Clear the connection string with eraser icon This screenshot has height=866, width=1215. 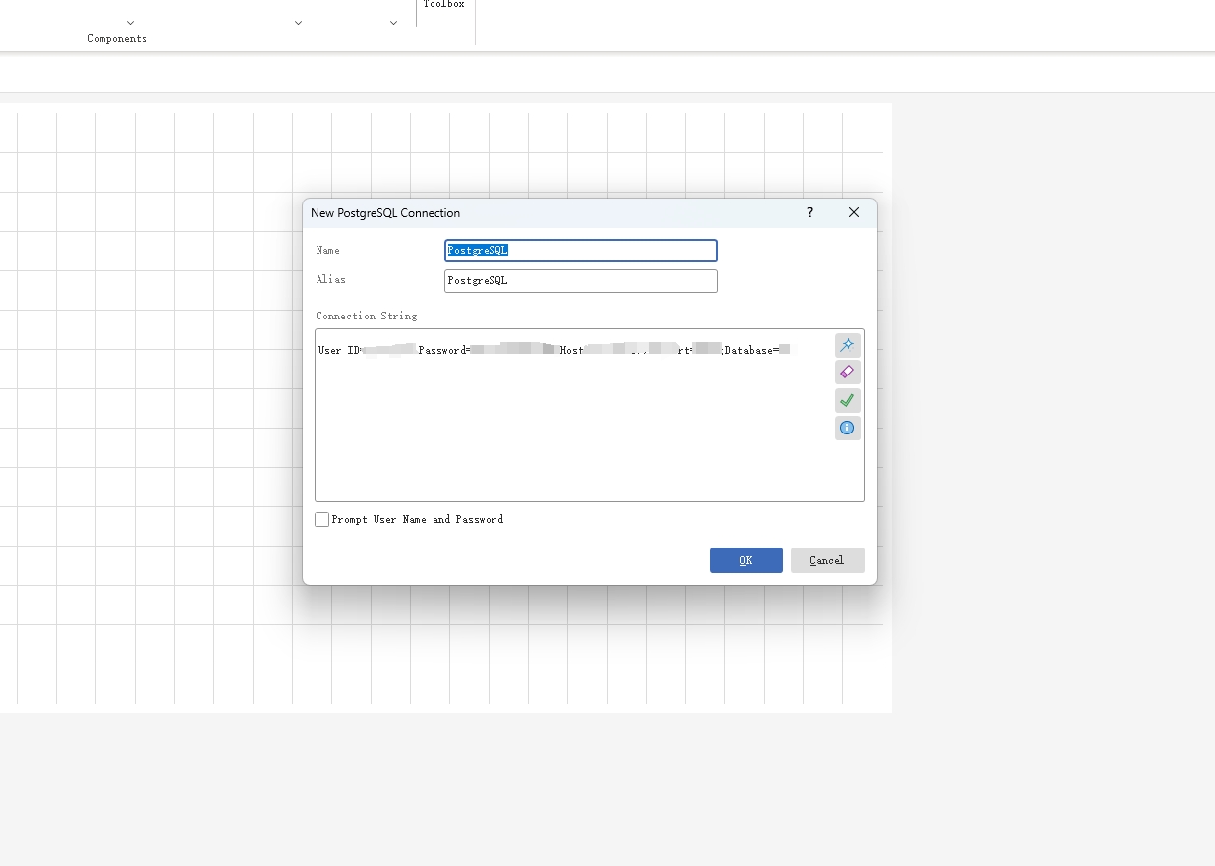coord(847,373)
